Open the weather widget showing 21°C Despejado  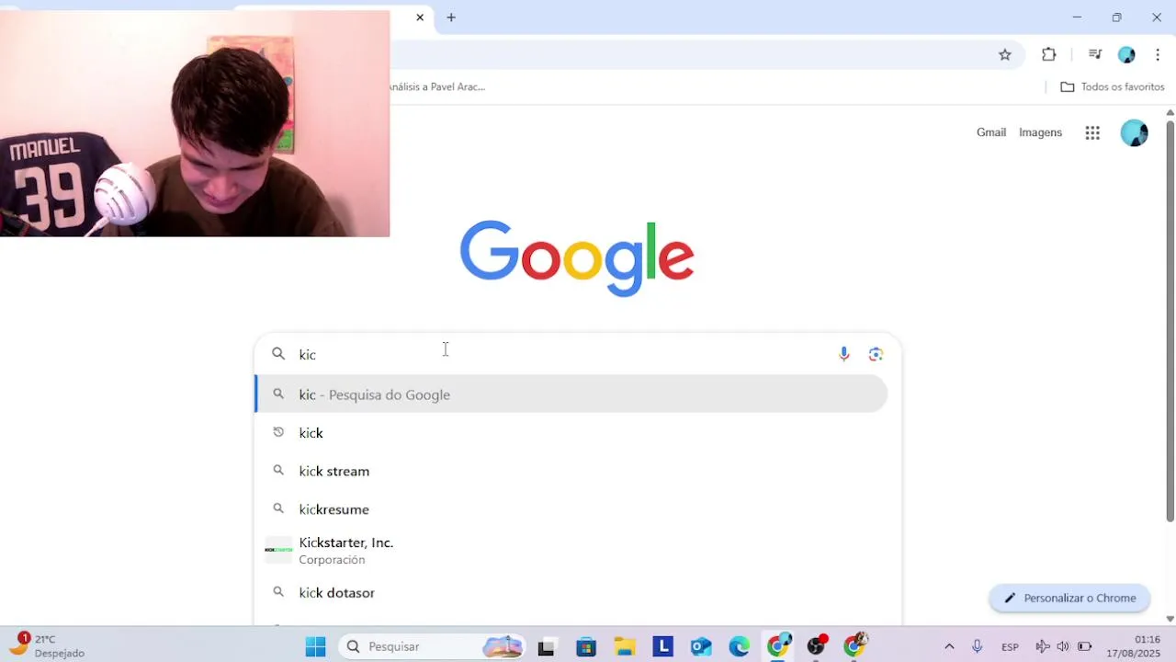coord(48,645)
